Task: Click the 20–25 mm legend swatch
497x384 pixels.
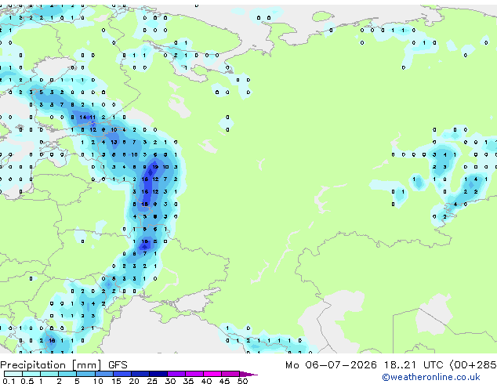Action: click(x=140, y=374)
